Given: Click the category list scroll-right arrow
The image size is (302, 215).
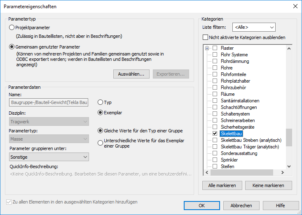Looking at the screenshot, I should click(x=282, y=173).
